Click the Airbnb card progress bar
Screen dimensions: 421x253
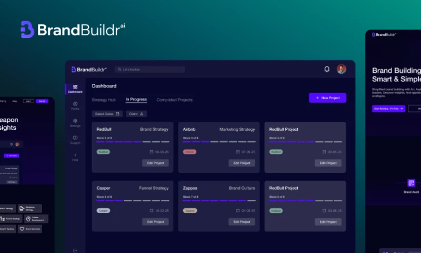point(219,142)
